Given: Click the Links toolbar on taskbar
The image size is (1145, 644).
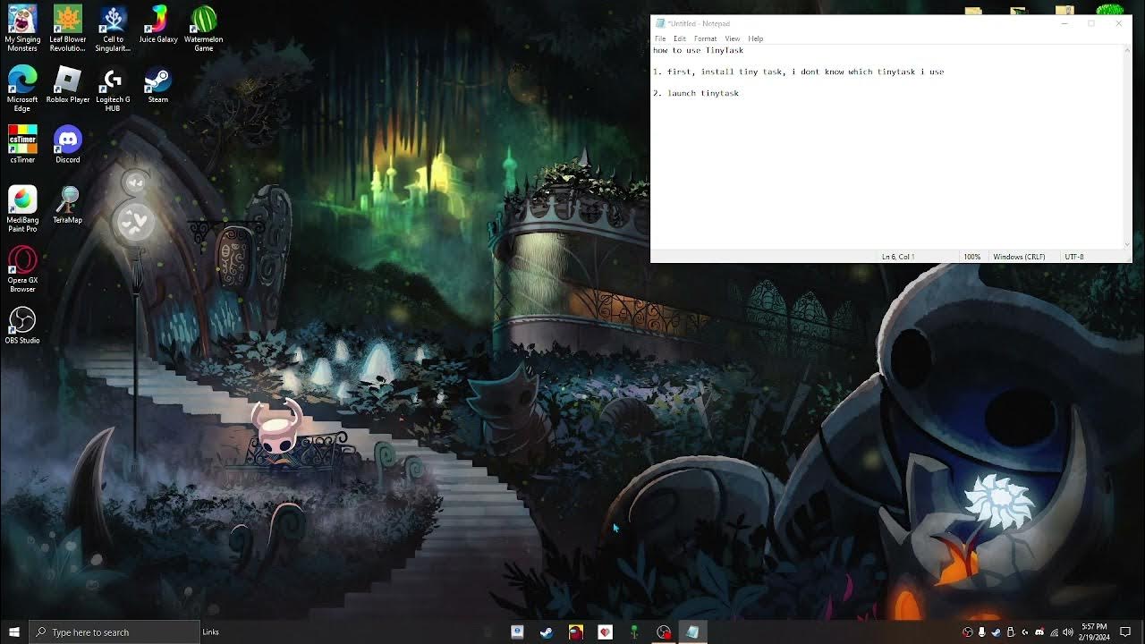Looking at the screenshot, I should [211, 631].
